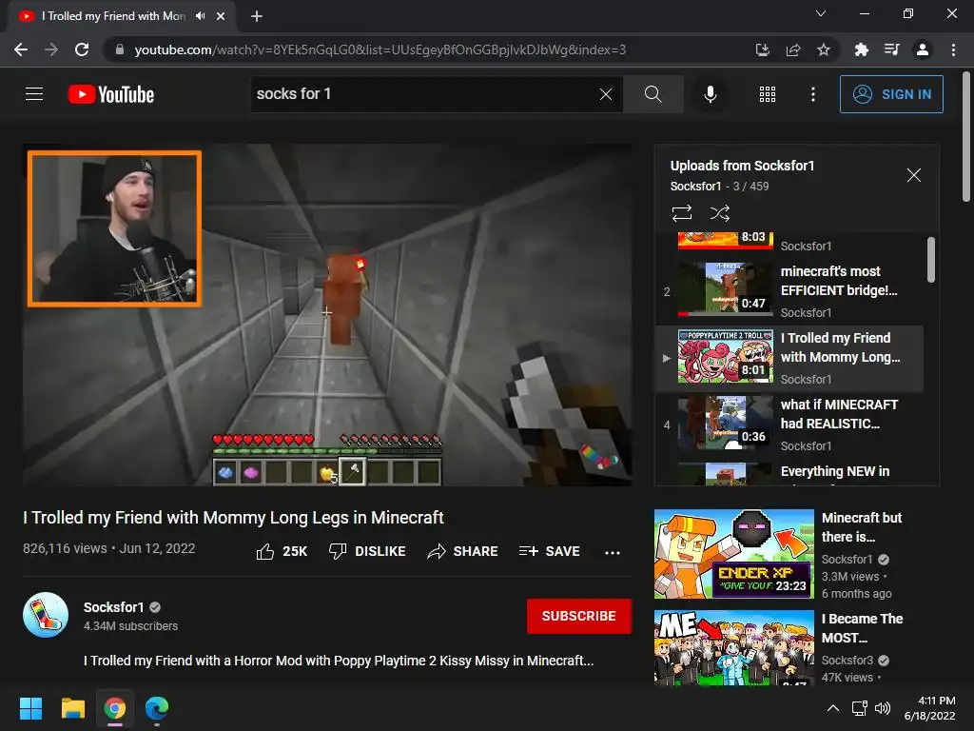
Task: Open network icon in system tray
Action: pos(860,708)
